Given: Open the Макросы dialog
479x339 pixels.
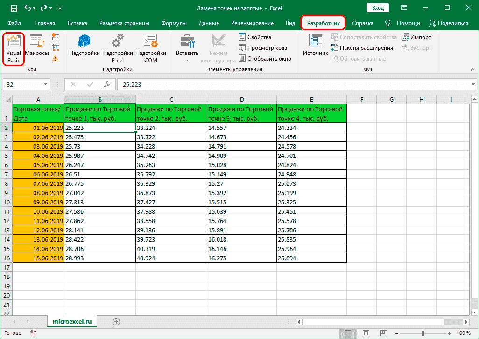Looking at the screenshot, I should [36, 47].
